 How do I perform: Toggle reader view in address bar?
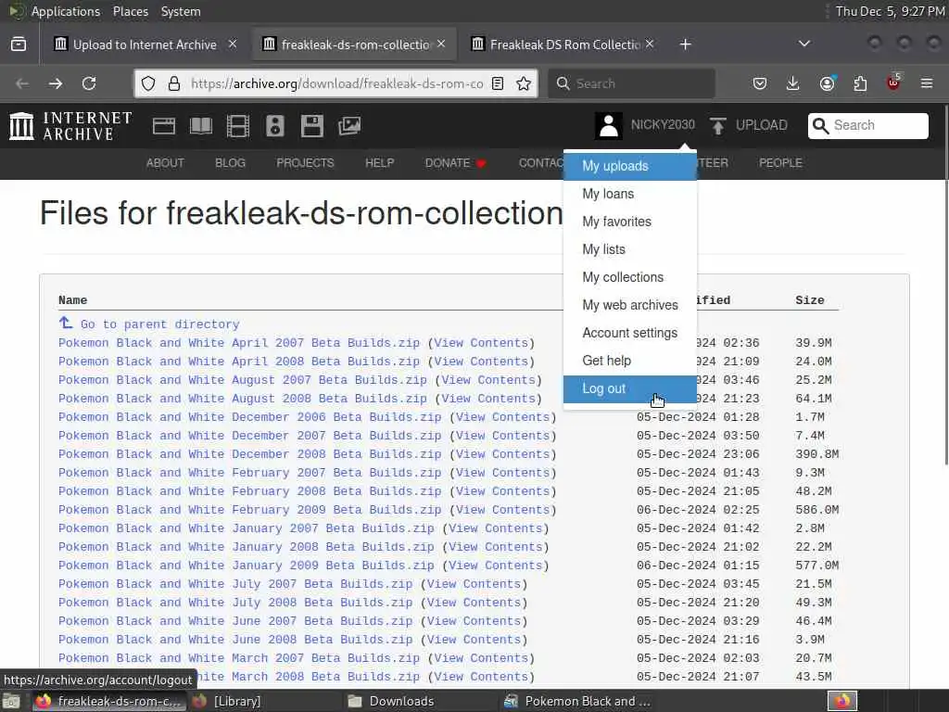(x=498, y=83)
